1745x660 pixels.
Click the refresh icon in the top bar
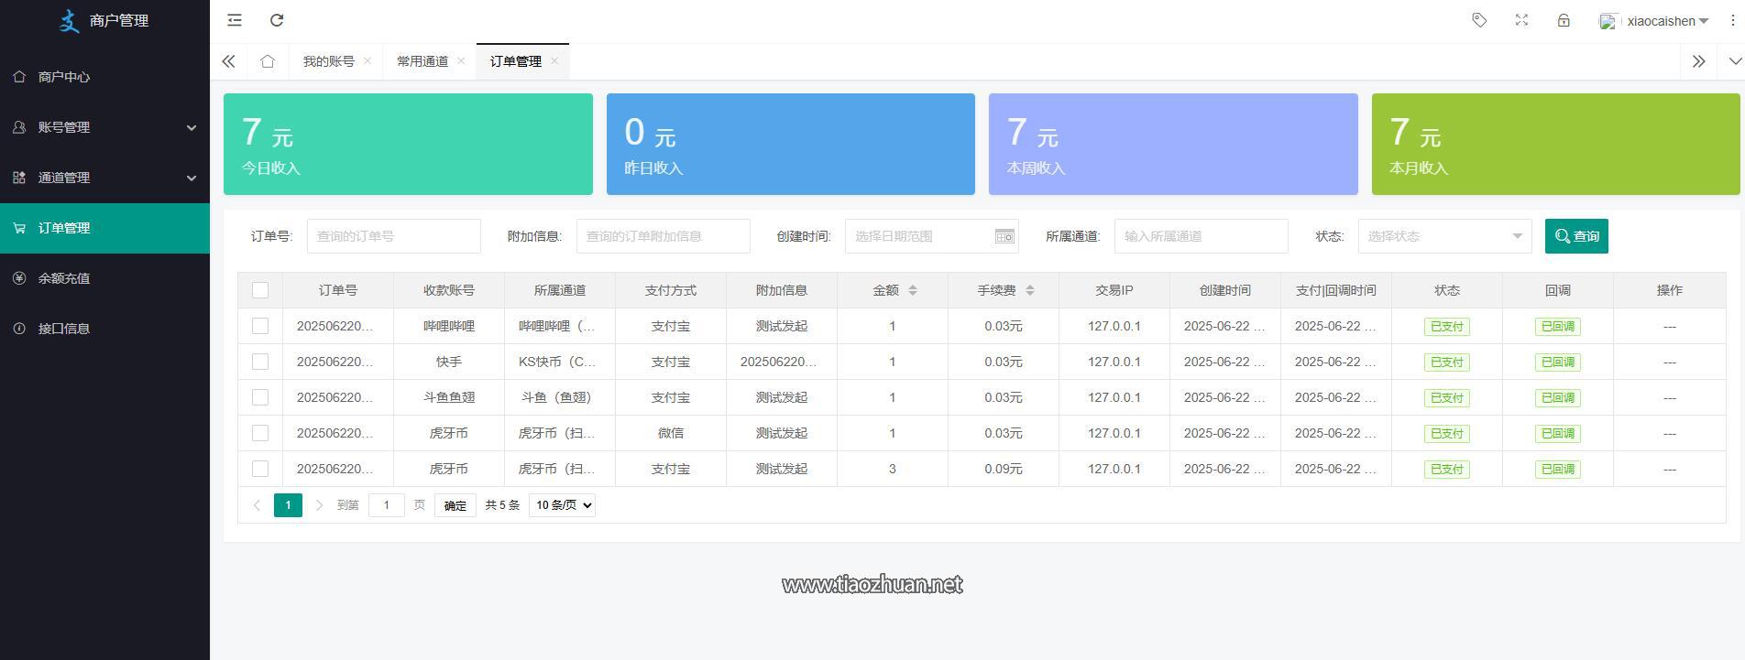click(277, 20)
